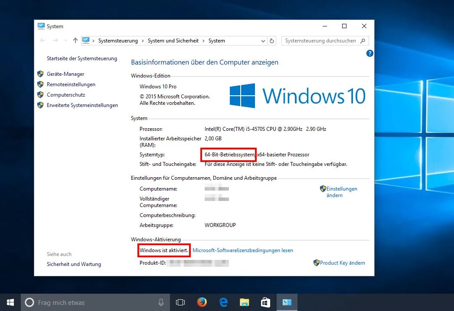
Task: Open Windows Store from taskbar
Action: (265, 303)
